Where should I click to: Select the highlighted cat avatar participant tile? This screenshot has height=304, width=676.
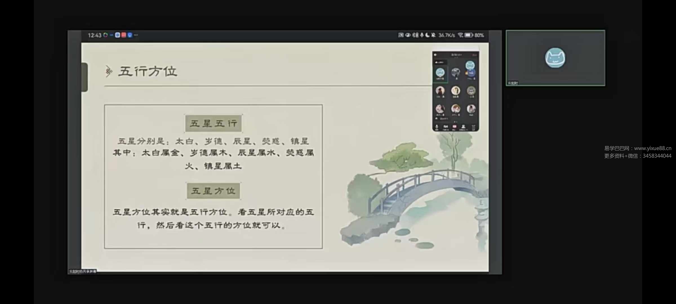(x=440, y=73)
